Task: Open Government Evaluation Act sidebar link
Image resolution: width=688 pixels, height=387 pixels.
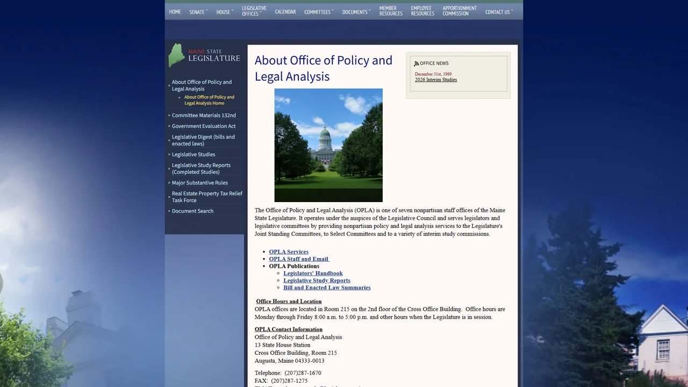Action: [204, 126]
